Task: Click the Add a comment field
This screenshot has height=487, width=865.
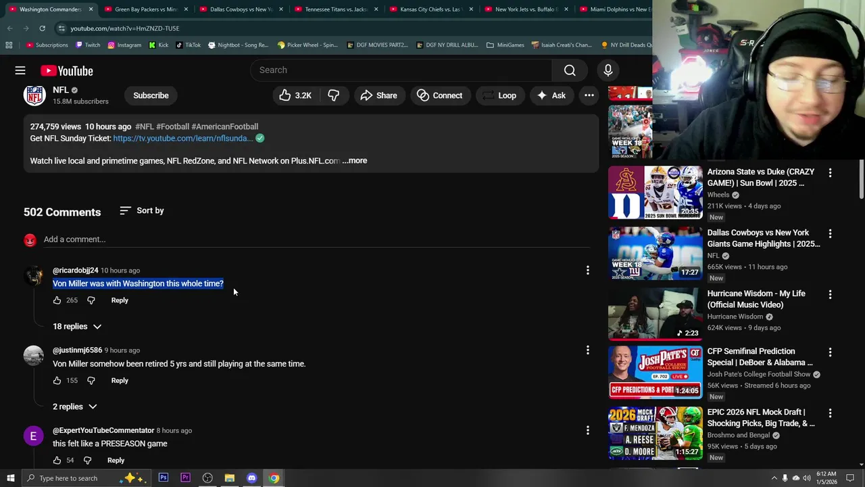Action: (317, 239)
